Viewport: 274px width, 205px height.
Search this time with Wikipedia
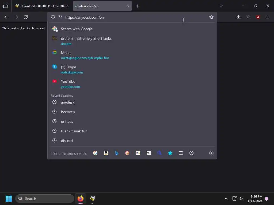[149, 153]
